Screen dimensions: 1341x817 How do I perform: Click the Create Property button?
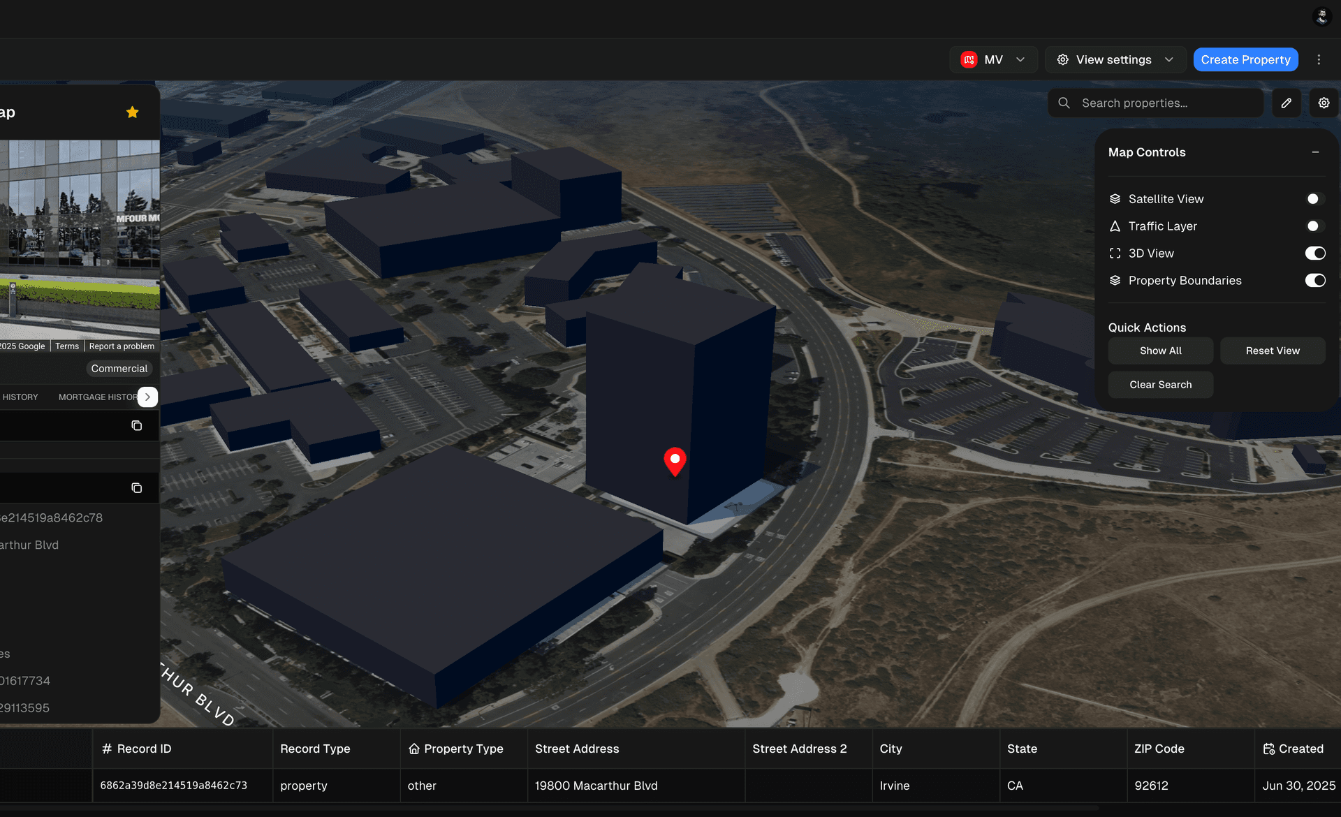1245,59
